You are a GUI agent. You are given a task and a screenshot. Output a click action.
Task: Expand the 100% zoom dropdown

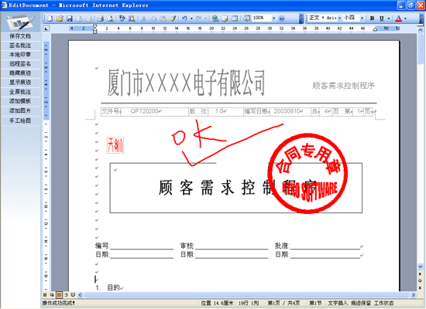coord(274,19)
